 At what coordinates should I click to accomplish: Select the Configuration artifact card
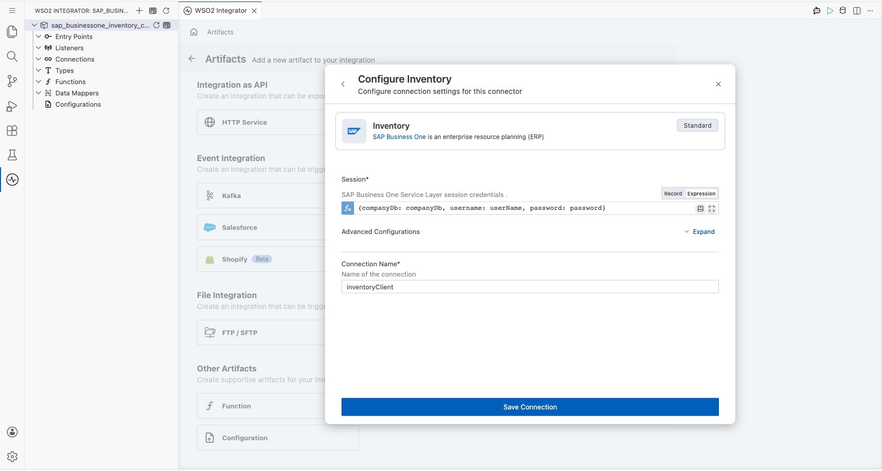pyautogui.click(x=277, y=438)
